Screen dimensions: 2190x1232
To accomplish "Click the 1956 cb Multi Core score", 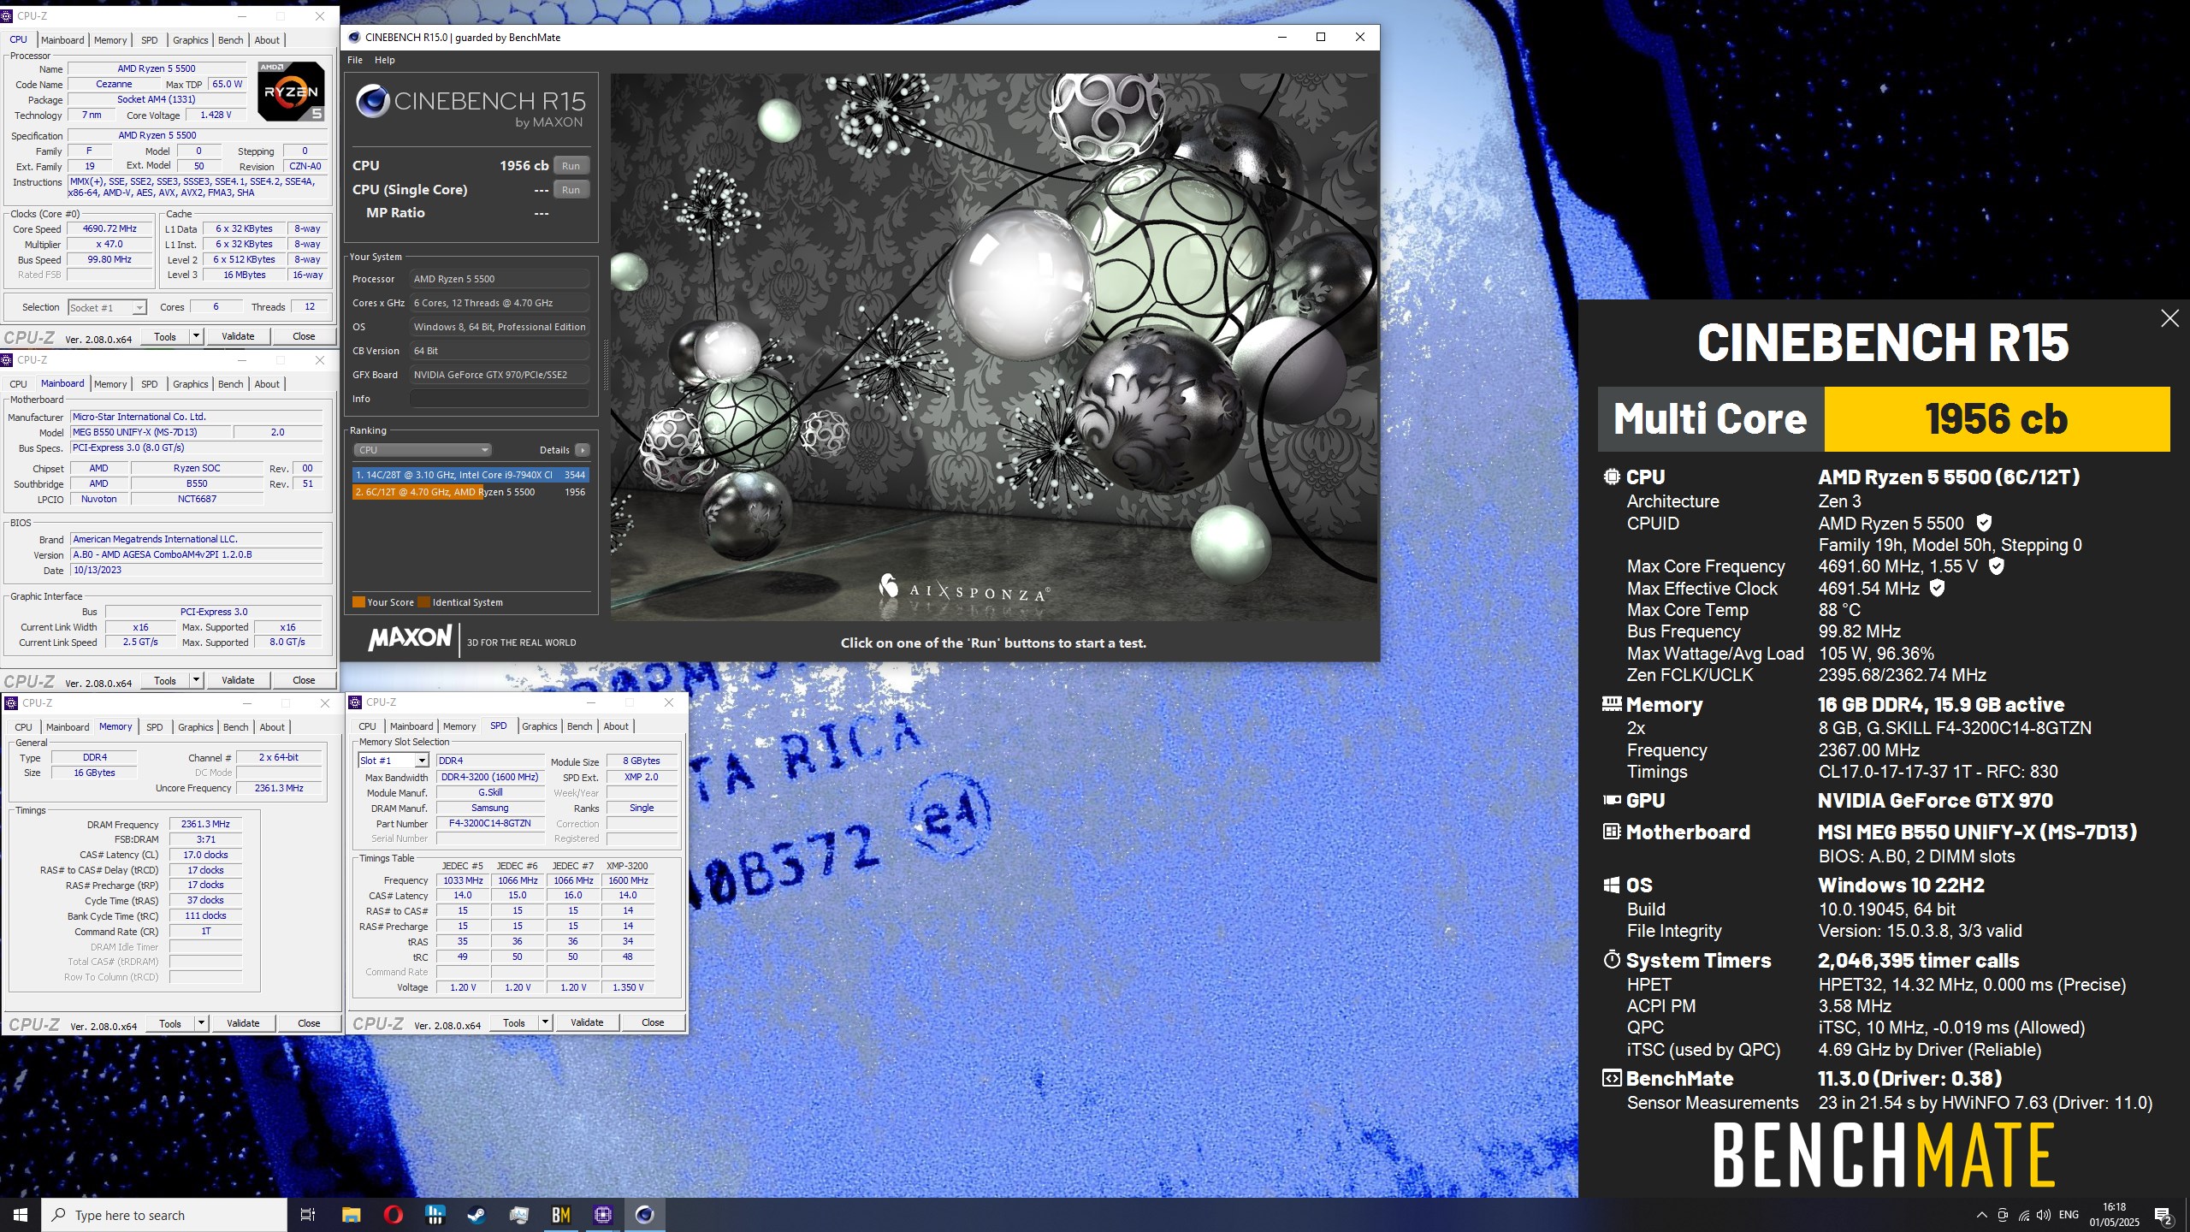I will click(x=1997, y=419).
